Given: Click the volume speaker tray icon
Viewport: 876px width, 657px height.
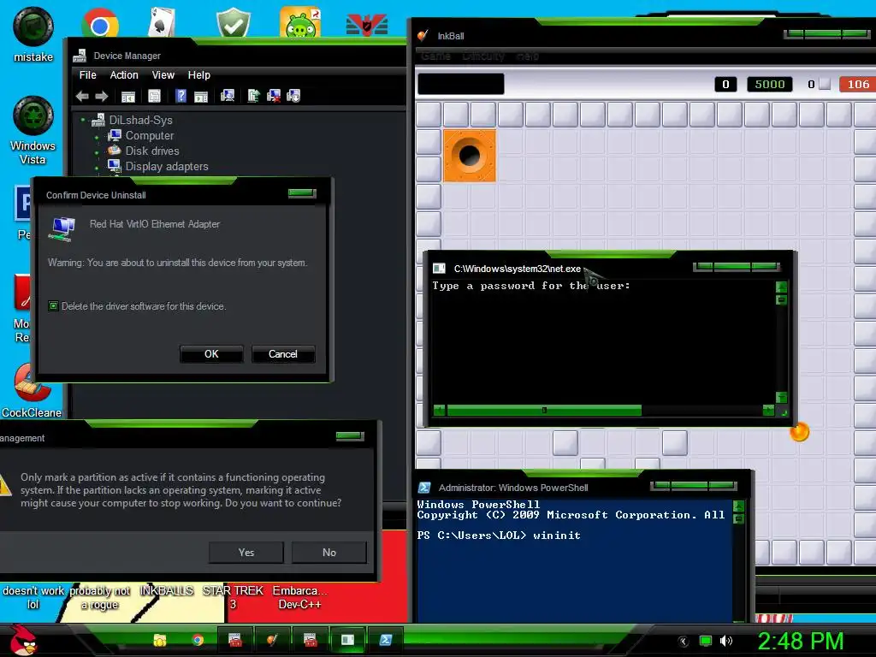Looking at the screenshot, I should pyautogui.click(x=725, y=641).
